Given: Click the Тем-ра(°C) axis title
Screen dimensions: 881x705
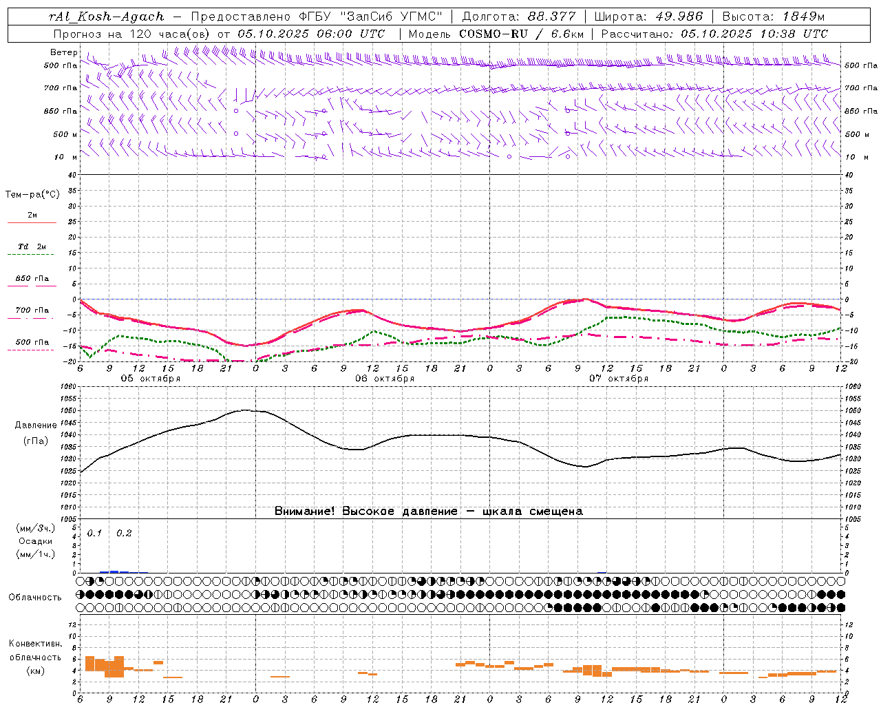Looking at the screenshot, I should [x=32, y=195].
